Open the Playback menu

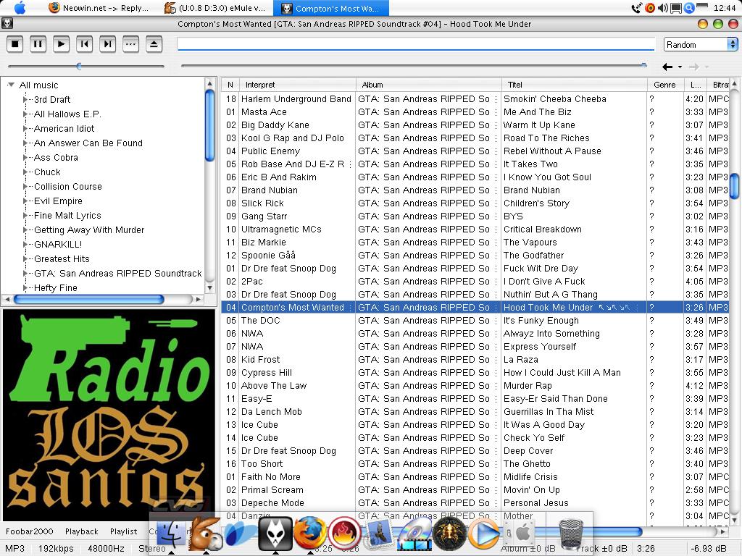coord(81,531)
